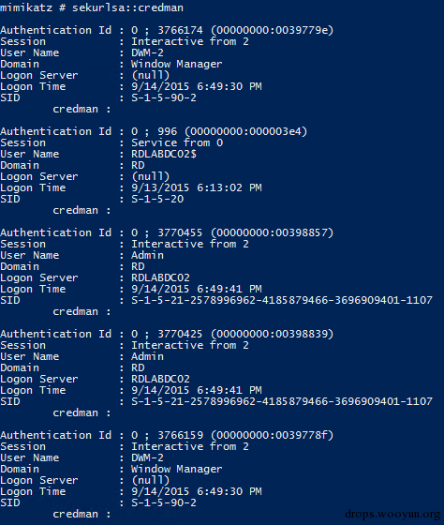444x525 pixels.
Task: Click the drops.wooyun.org watermark text
Action: [x=392, y=514]
